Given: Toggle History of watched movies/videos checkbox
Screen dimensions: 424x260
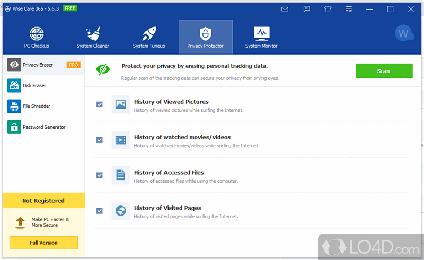Looking at the screenshot, I should click(100, 140).
